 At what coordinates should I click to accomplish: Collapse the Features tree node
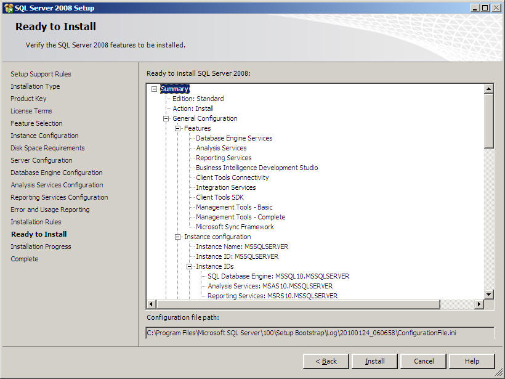coord(177,128)
